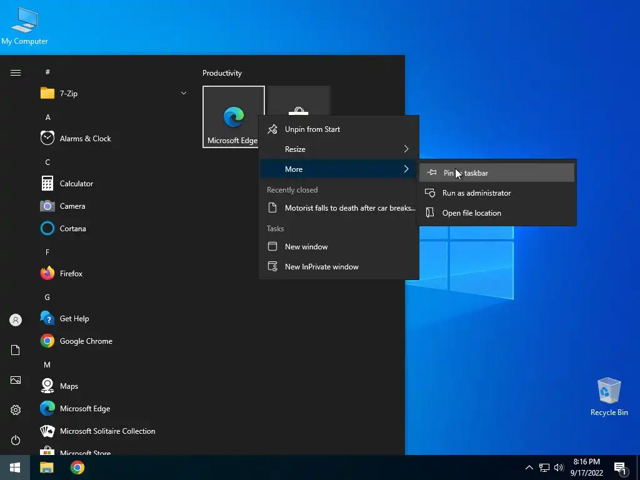Open the Maps app icon

[47, 386]
